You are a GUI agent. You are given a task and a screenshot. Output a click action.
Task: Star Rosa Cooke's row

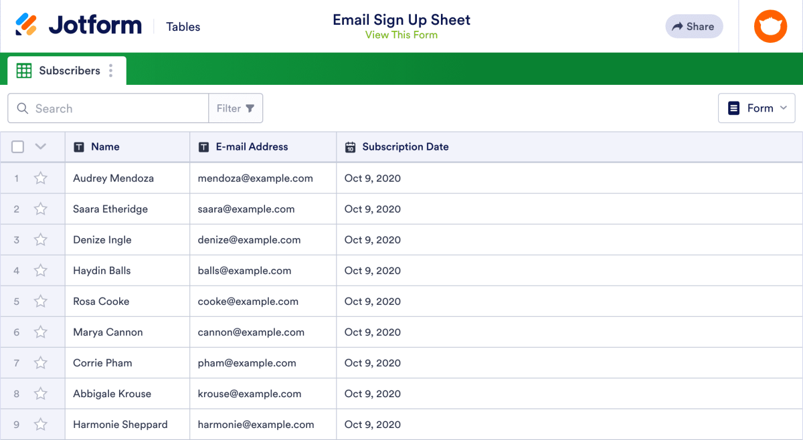pos(40,301)
